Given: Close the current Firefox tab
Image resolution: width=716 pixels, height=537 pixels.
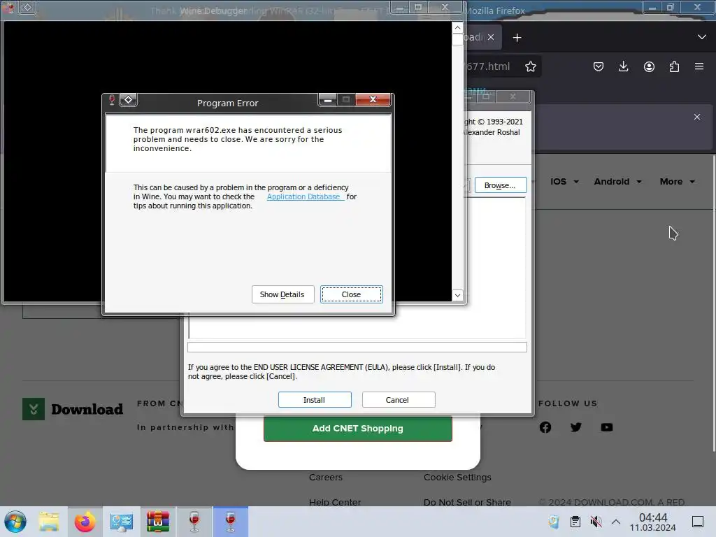Looking at the screenshot, I should pyautogui.click(x=490, y=38).
